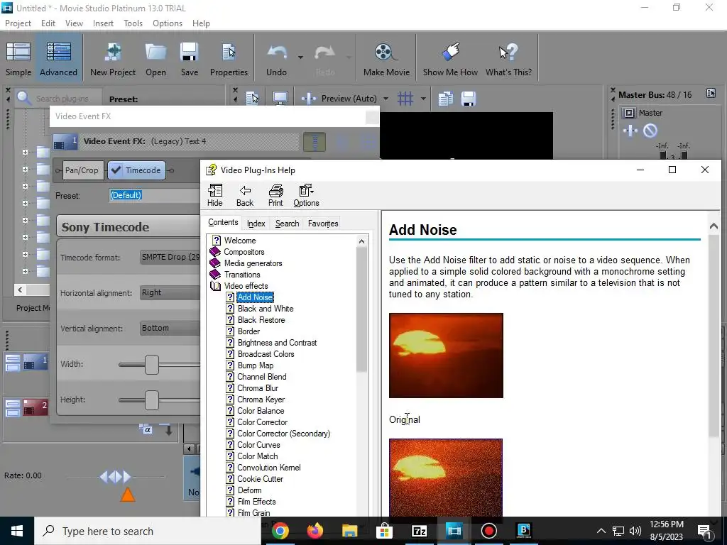Print the help topic
727x545 pixels.
[275, 195]
